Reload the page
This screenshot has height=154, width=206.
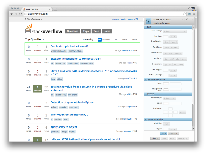click(x=21, y=14)
